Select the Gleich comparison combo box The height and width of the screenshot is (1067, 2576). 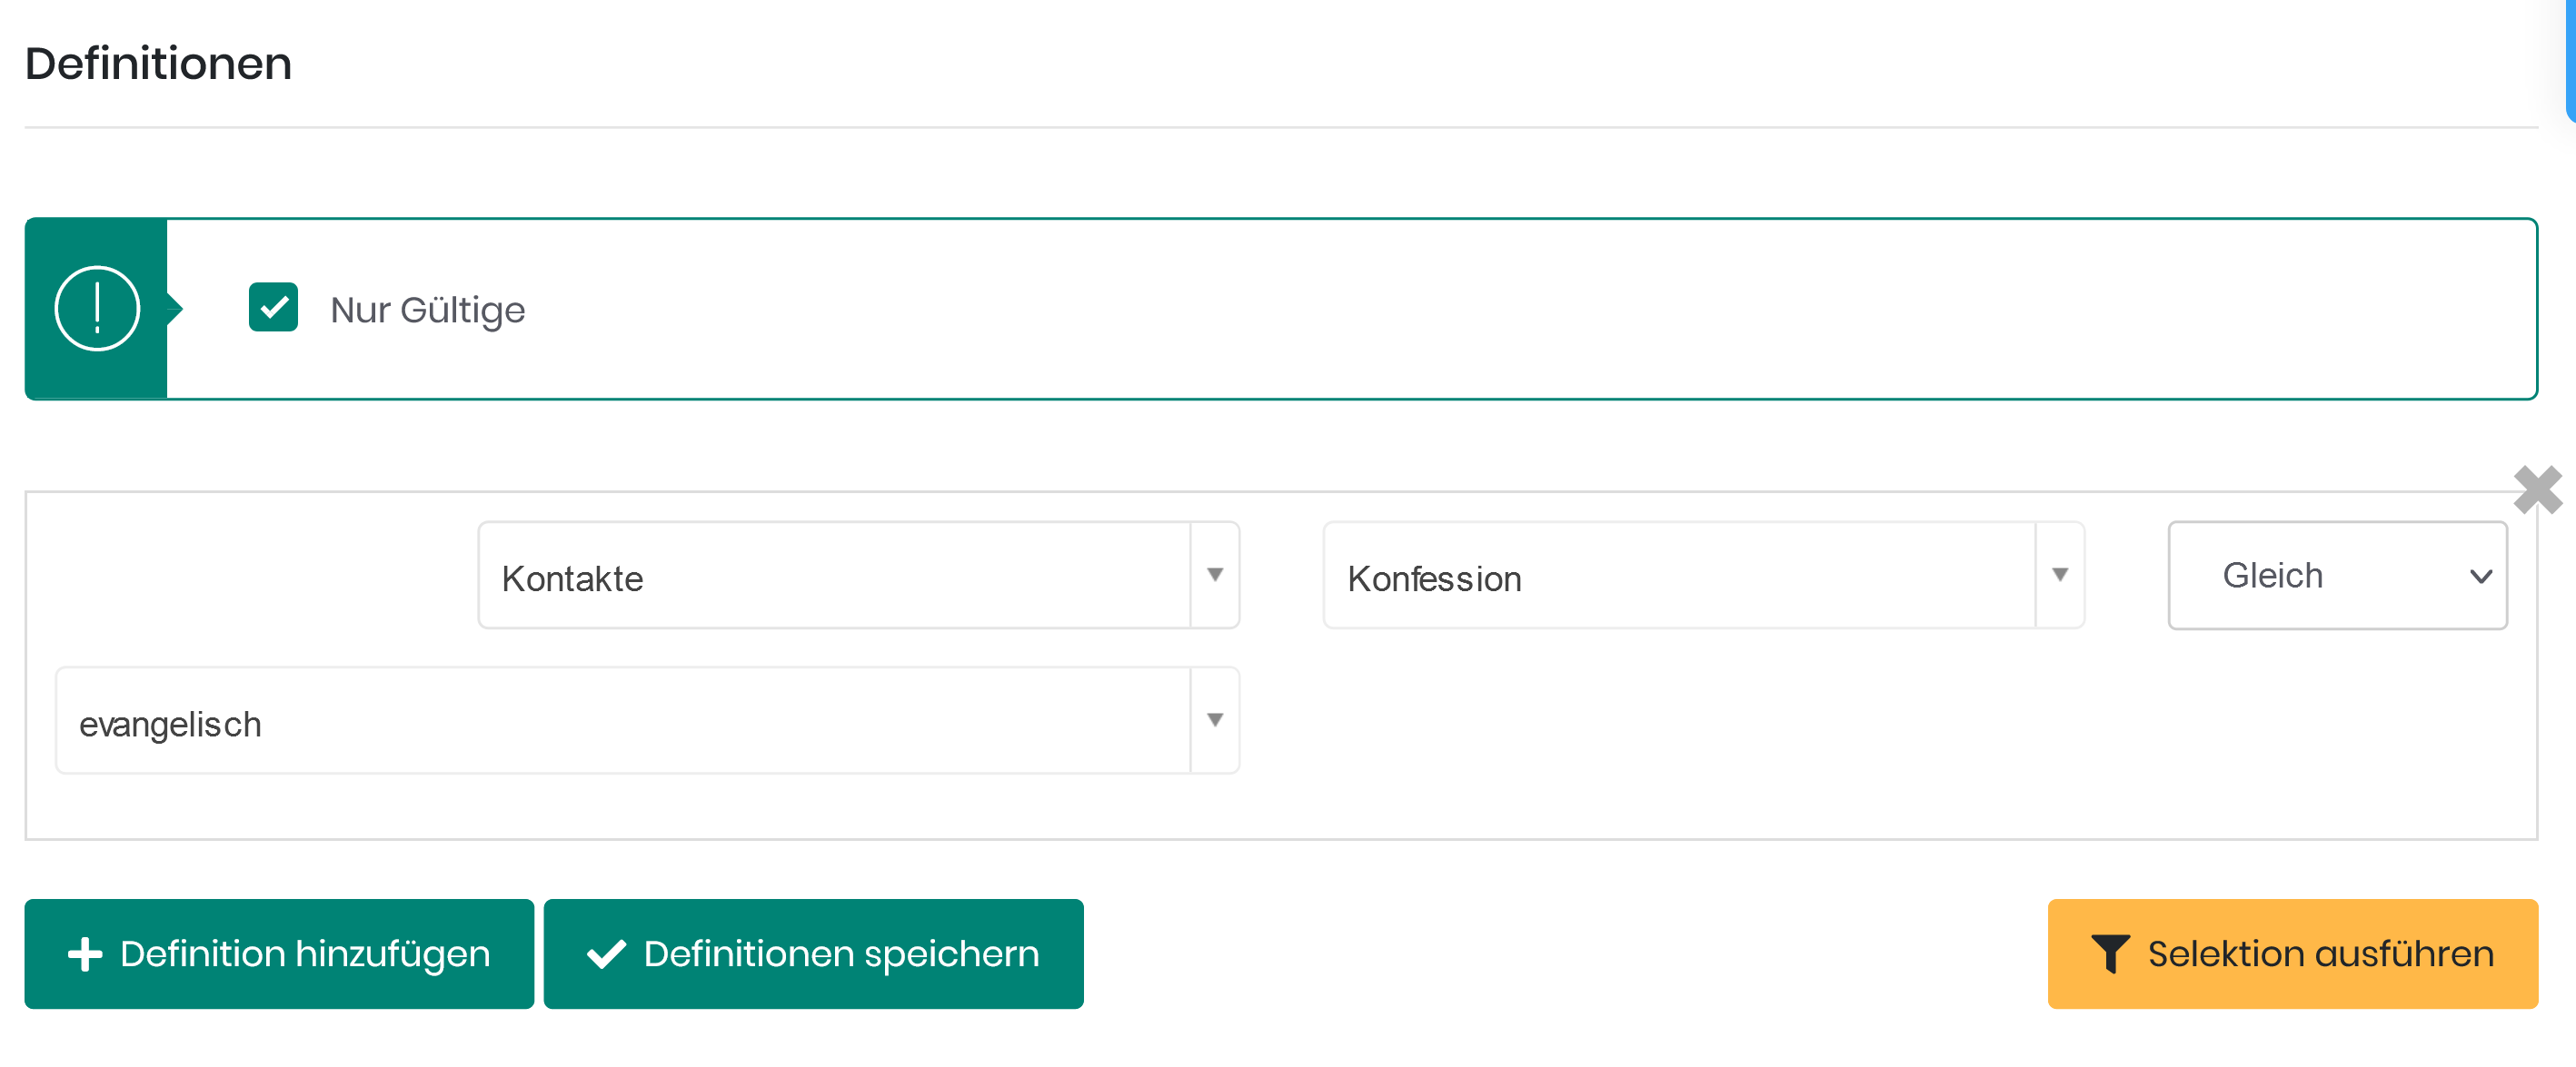pyautogui.click(x=2320, y=576)
